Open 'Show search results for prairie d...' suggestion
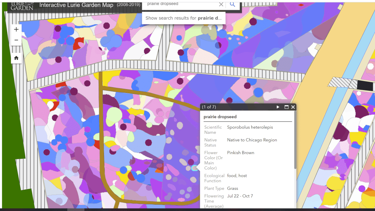Image resolution: width=375 pixels, height=211 pixels. tap(184, 18)
